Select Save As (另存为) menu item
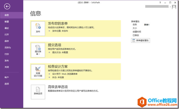Screen dimensions: 179x109 7,48
